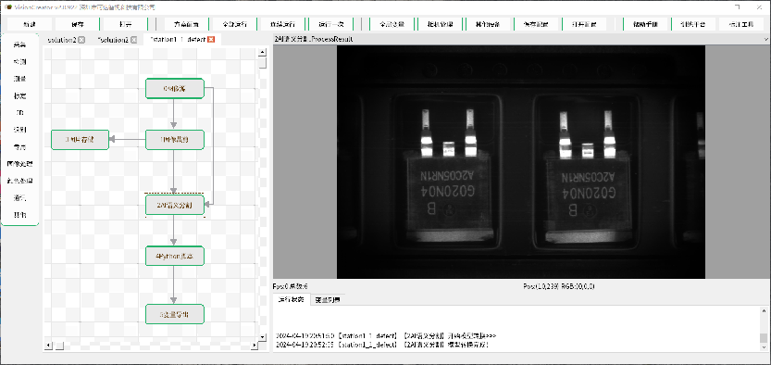Click the Fps frame count status text
771x365 pixels.
click(x=291, y=286)
